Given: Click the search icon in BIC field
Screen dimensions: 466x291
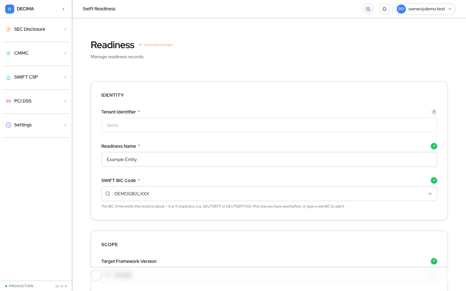Looking at the screenshot, I should click(x=108, y=194).
